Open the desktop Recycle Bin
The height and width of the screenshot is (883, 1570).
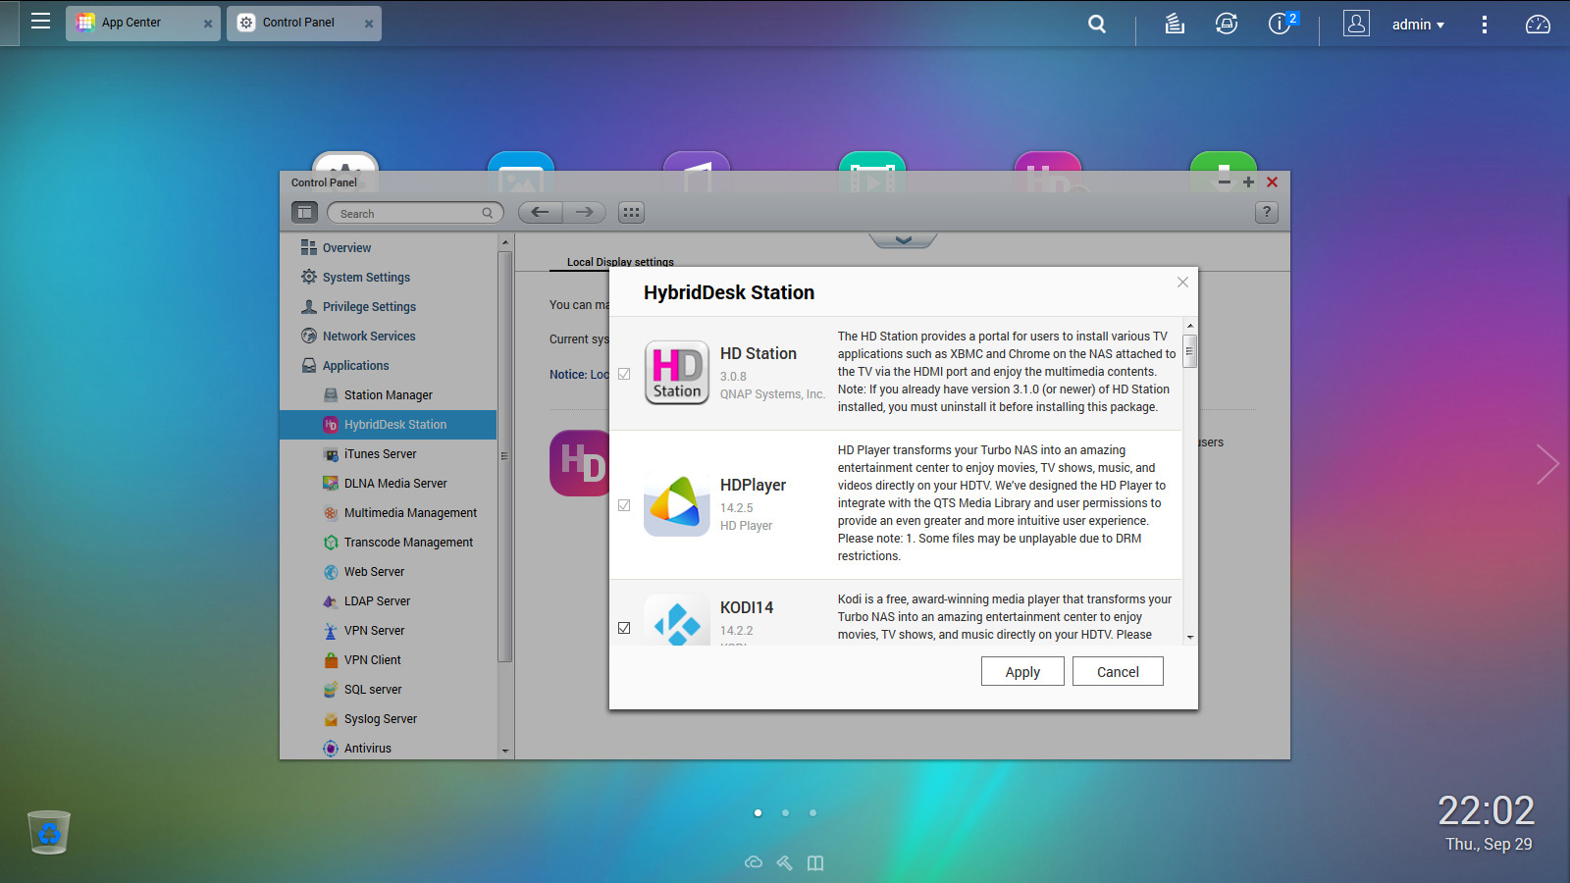49,832
